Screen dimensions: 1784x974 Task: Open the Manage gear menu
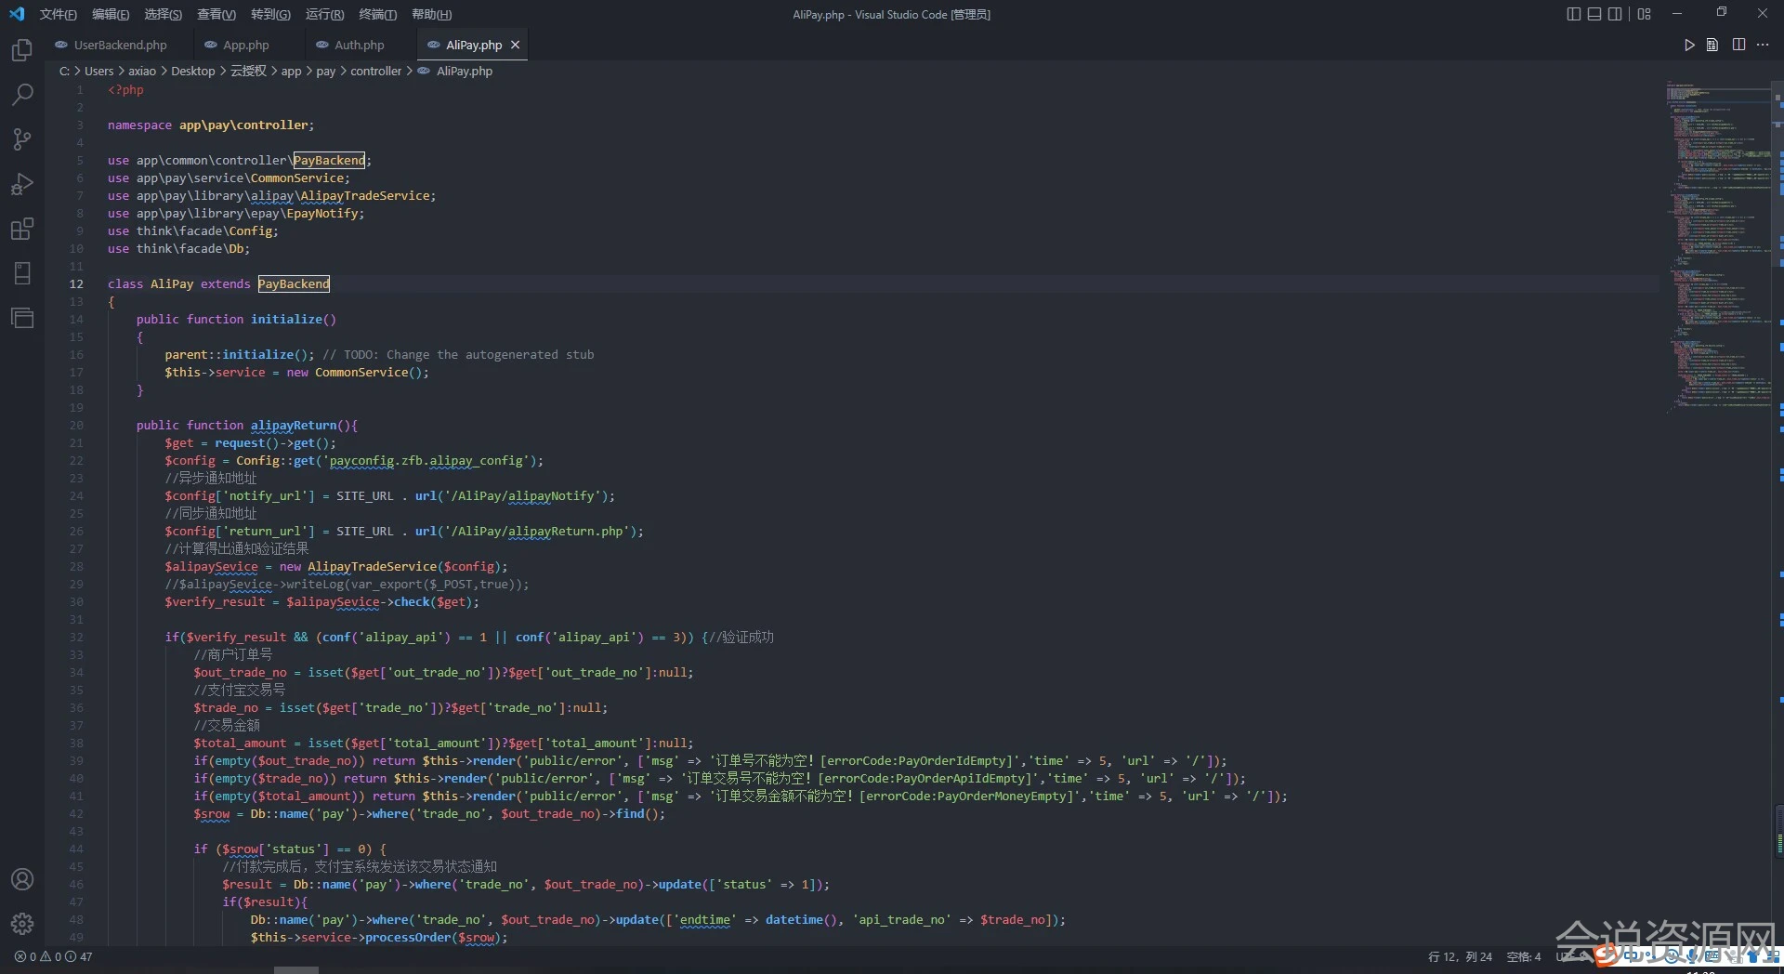22,924
